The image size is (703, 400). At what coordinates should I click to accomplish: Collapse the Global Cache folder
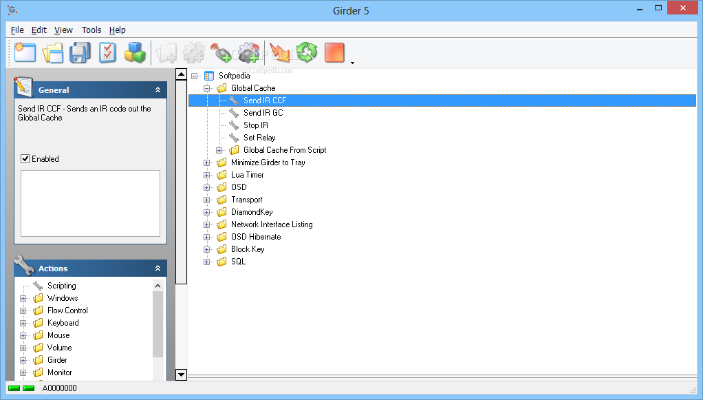tap(206, 88)
